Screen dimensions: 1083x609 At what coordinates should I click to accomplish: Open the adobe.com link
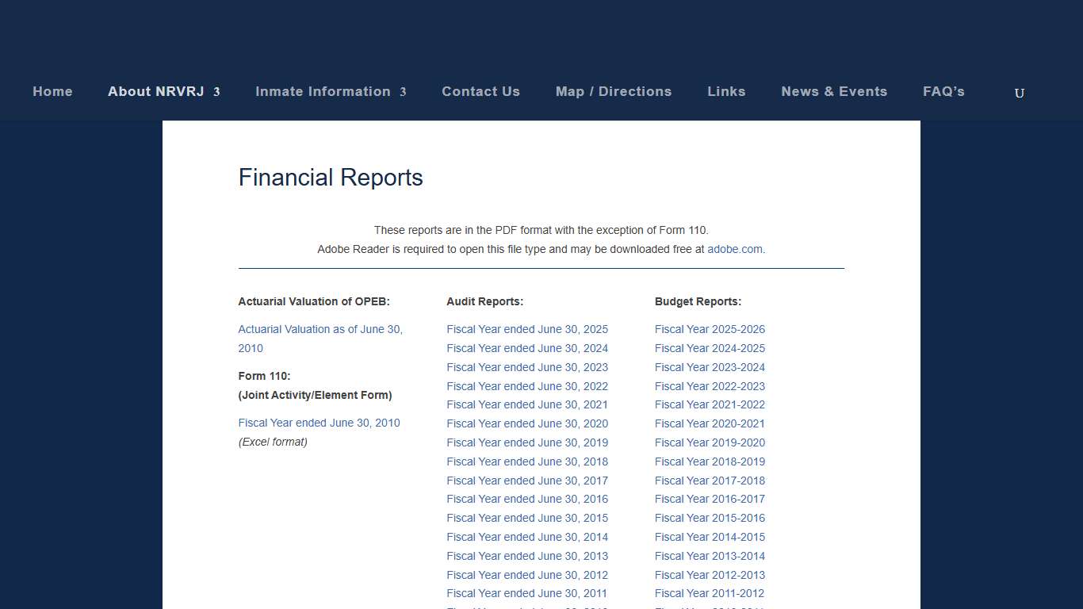[734, 249]
